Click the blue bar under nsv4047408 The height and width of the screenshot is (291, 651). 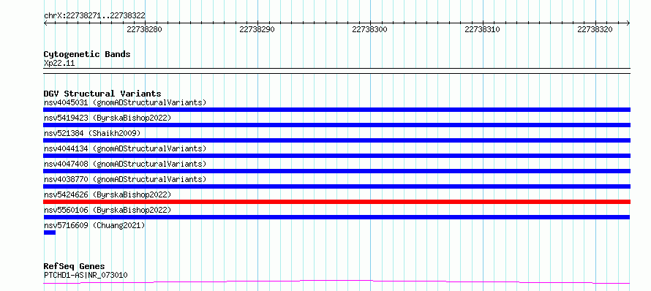336,171
